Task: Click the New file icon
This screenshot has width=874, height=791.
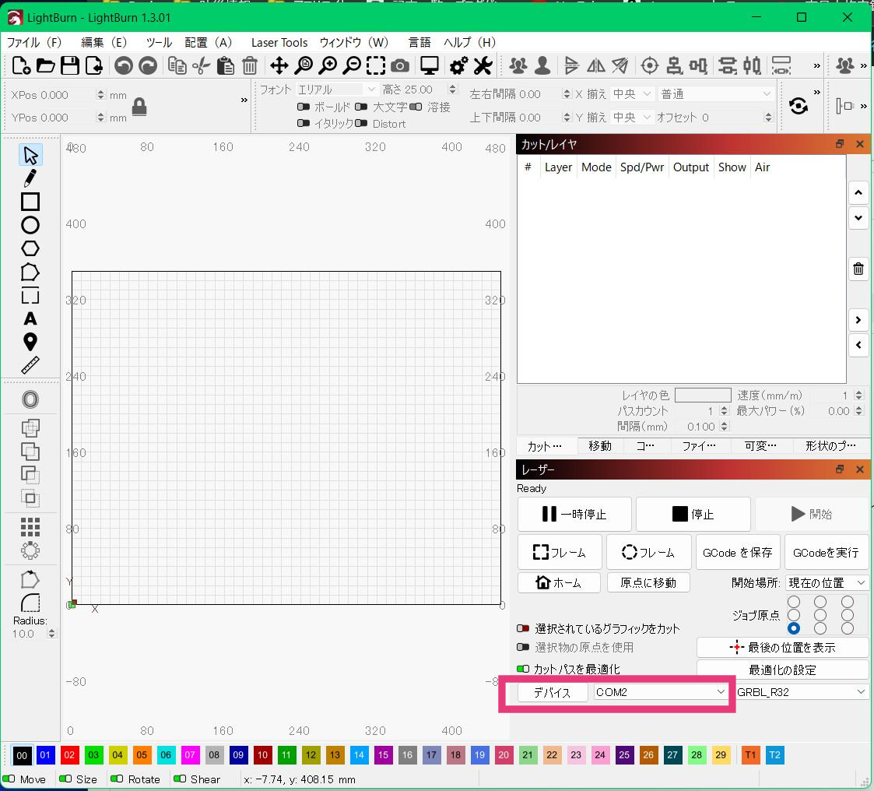Action: 21,65
